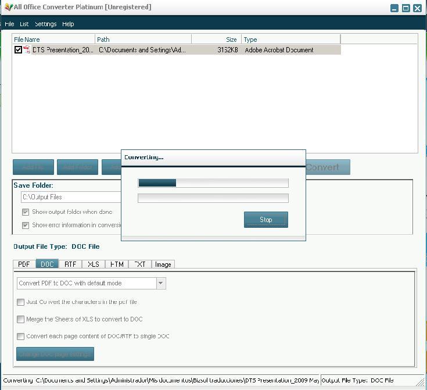Uncheck the DTS Presentation file checkbox
Image resolution: width=427 pixels, height=390 pixels.
click(18, 49)
